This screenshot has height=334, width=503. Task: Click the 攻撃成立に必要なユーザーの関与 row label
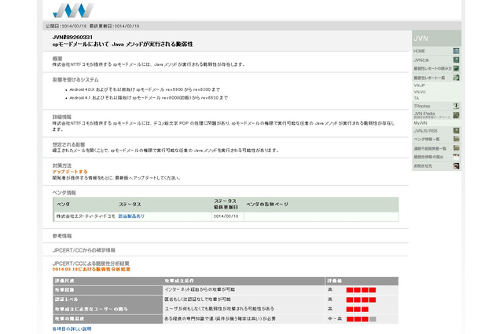click(91, 309)
